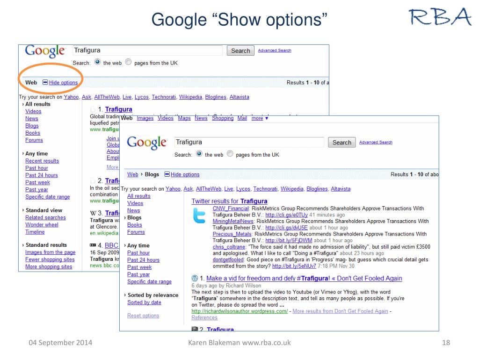Open http://bit.ly/5eNUv7 tweet link
The width and height of the screenshot is (479, 359).
point(294,266)
